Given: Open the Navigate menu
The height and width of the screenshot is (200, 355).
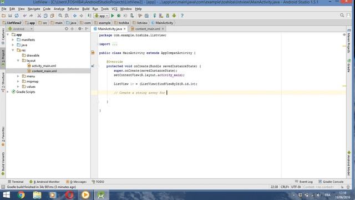Looking at the screenshot, I should pos(34,9).
